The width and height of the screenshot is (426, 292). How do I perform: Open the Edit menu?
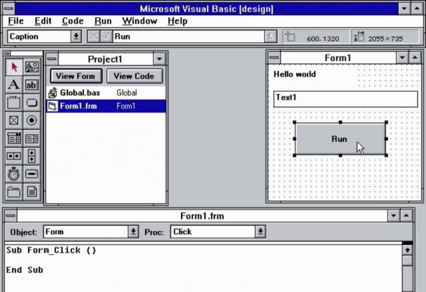(43, 21)
